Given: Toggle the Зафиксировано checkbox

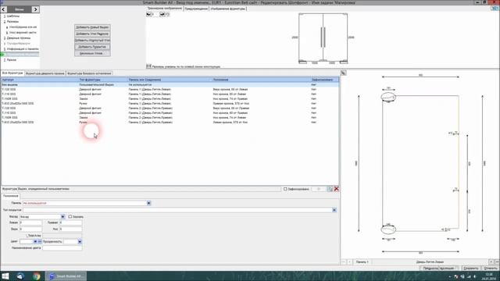Looking at the screenshot, I should coord(285,189).
